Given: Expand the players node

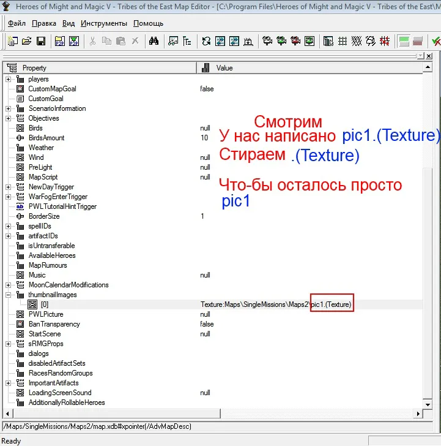Looking at the screenshot, I should [8, 79].
